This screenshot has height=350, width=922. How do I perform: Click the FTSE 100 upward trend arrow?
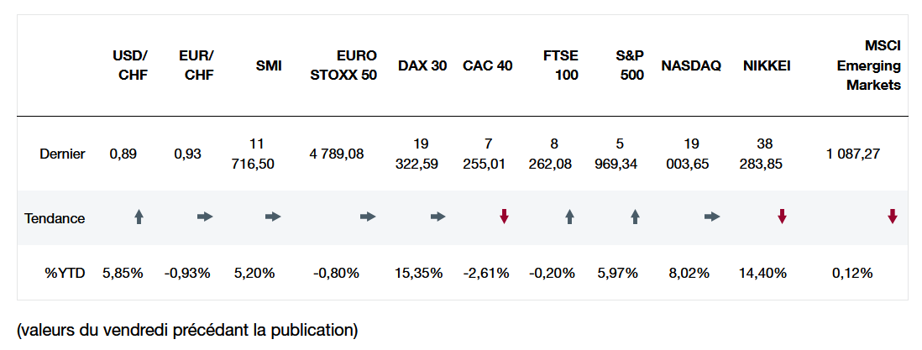(569, 217)
